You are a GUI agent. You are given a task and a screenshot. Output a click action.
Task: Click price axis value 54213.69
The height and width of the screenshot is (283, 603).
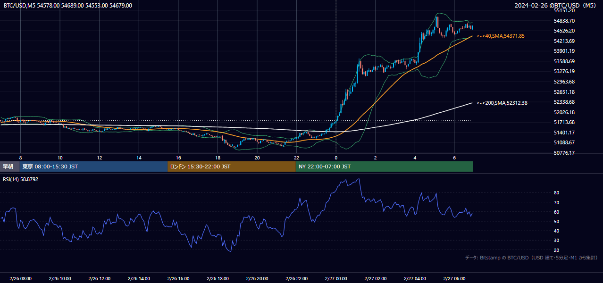[x=564, y=41]
